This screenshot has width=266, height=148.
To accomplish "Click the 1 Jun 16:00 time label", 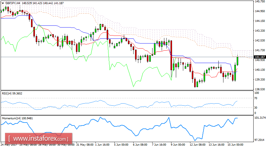I will (102, 145).
